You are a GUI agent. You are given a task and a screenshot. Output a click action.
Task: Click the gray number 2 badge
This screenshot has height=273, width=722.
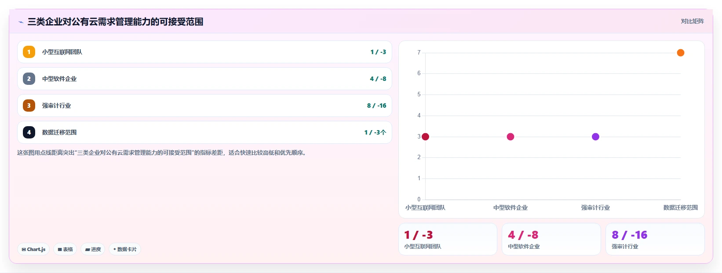pyautogui.click(x=29, y=79)
